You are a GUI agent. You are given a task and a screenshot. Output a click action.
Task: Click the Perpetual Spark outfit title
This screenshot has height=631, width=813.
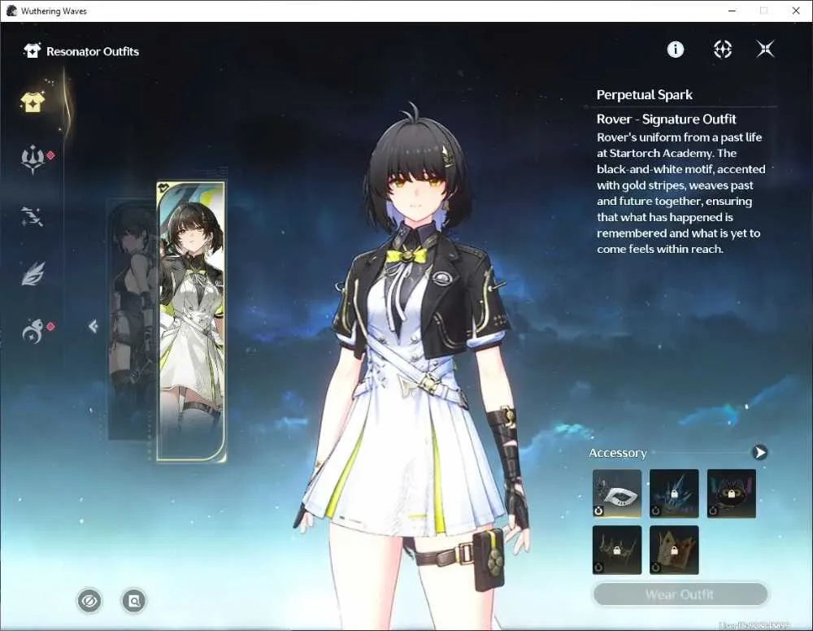point(645,95)
